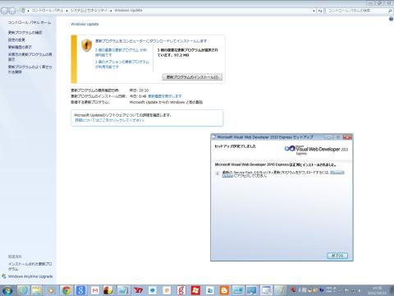Click into the Control Panel search field
Screen dimensions: 394x296
[356, 11]
